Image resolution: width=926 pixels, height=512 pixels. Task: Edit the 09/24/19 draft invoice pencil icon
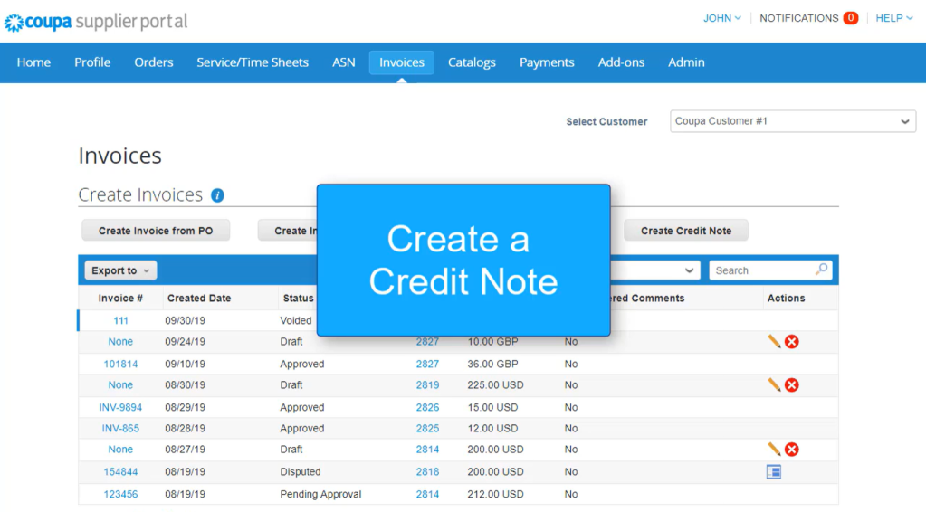click(774, 342)
